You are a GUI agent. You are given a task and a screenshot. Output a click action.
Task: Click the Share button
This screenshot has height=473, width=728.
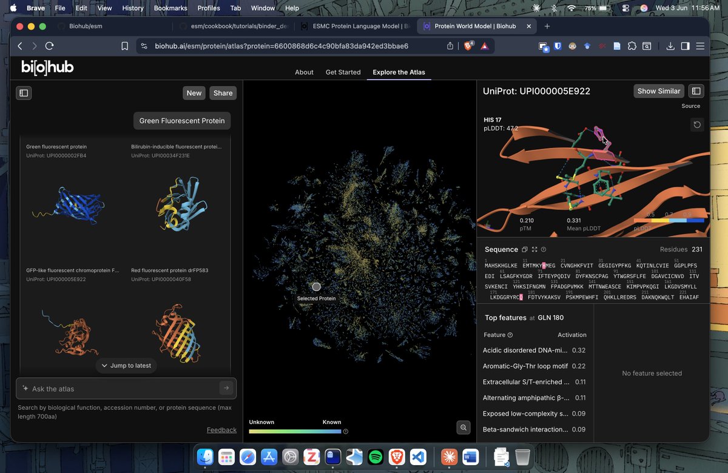[x=223, y=93]
